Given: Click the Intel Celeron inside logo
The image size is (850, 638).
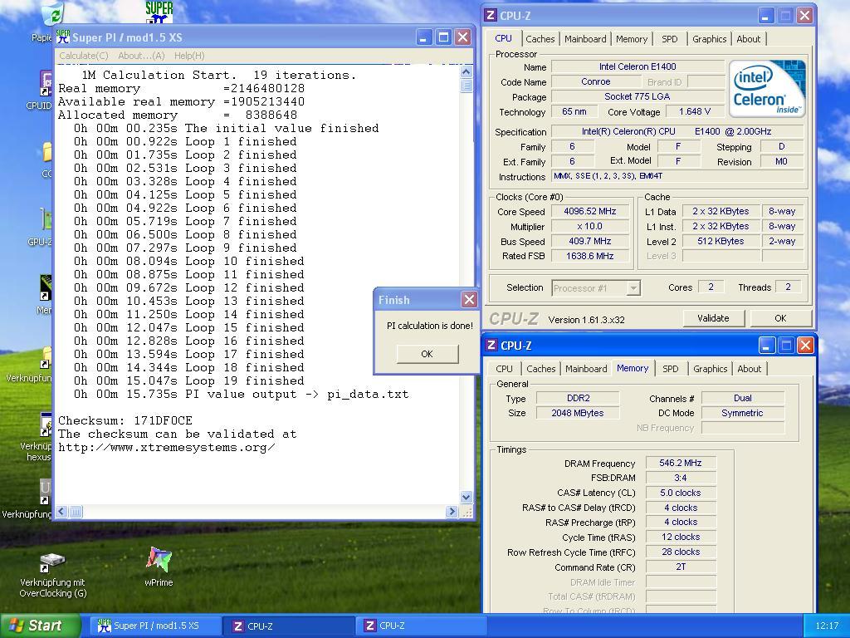Looking at the screenshot, I should pyautogui.click(x=766, y=88).
